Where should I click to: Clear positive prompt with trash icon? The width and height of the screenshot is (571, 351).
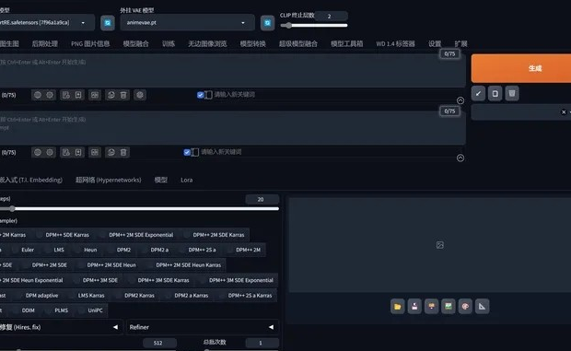click(123, 95)
